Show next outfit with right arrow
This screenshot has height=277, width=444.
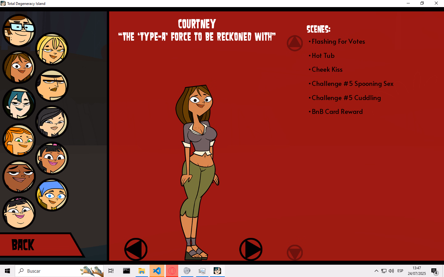coord(251,249)
